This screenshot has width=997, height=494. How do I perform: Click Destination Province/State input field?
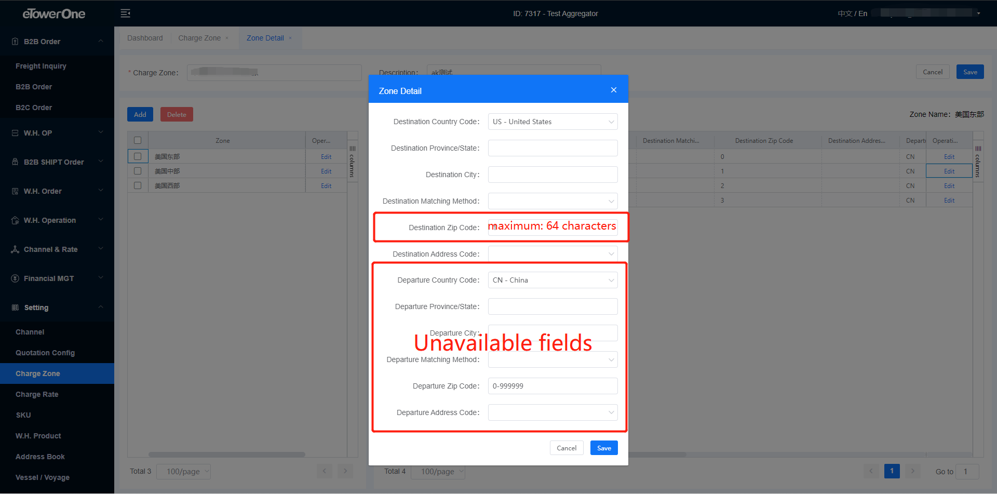tap(553, 148)
